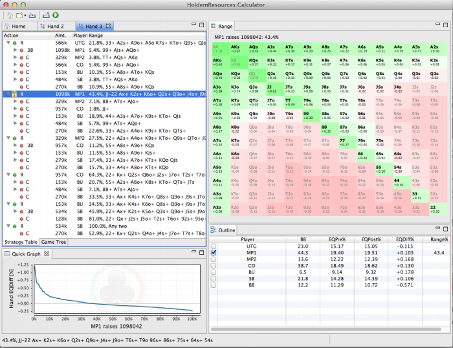Close the Hand 3 tab
This screenshot has height=348, width=453.
click(x=109, y=26)
